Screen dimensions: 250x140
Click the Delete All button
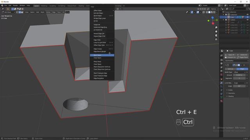coord(242,55)
